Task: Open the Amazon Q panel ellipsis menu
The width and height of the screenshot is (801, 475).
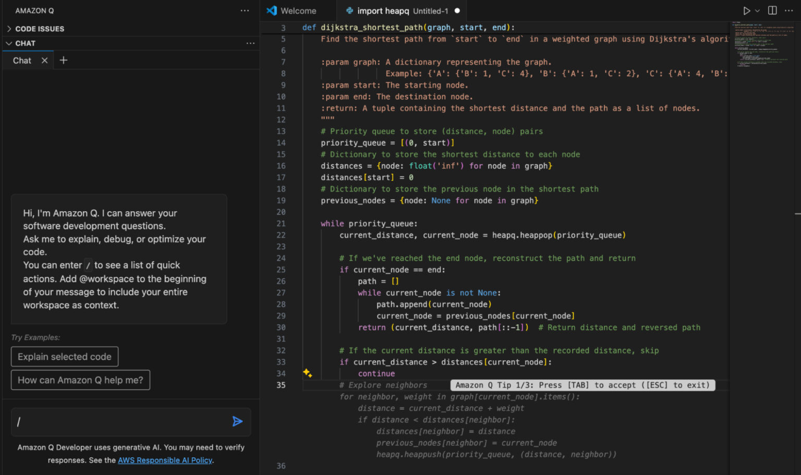Action: (x=245, y=10)
